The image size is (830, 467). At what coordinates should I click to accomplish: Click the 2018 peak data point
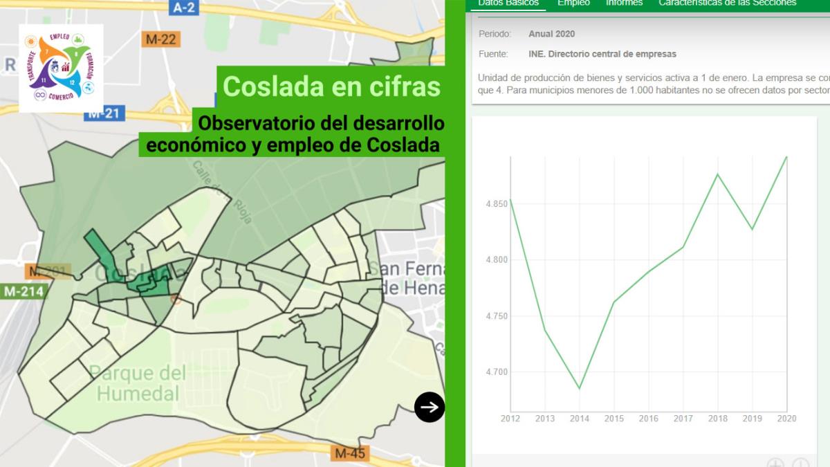click(718, 175)
